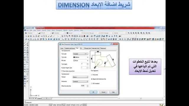
Task: Select the Polygon draw tool
Action: (x=25, y=50)
